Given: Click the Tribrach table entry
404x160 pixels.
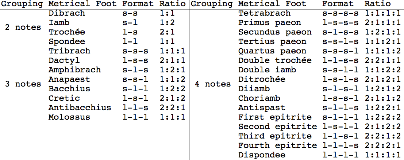Looking at the screenshot, I should coord(69,51).
